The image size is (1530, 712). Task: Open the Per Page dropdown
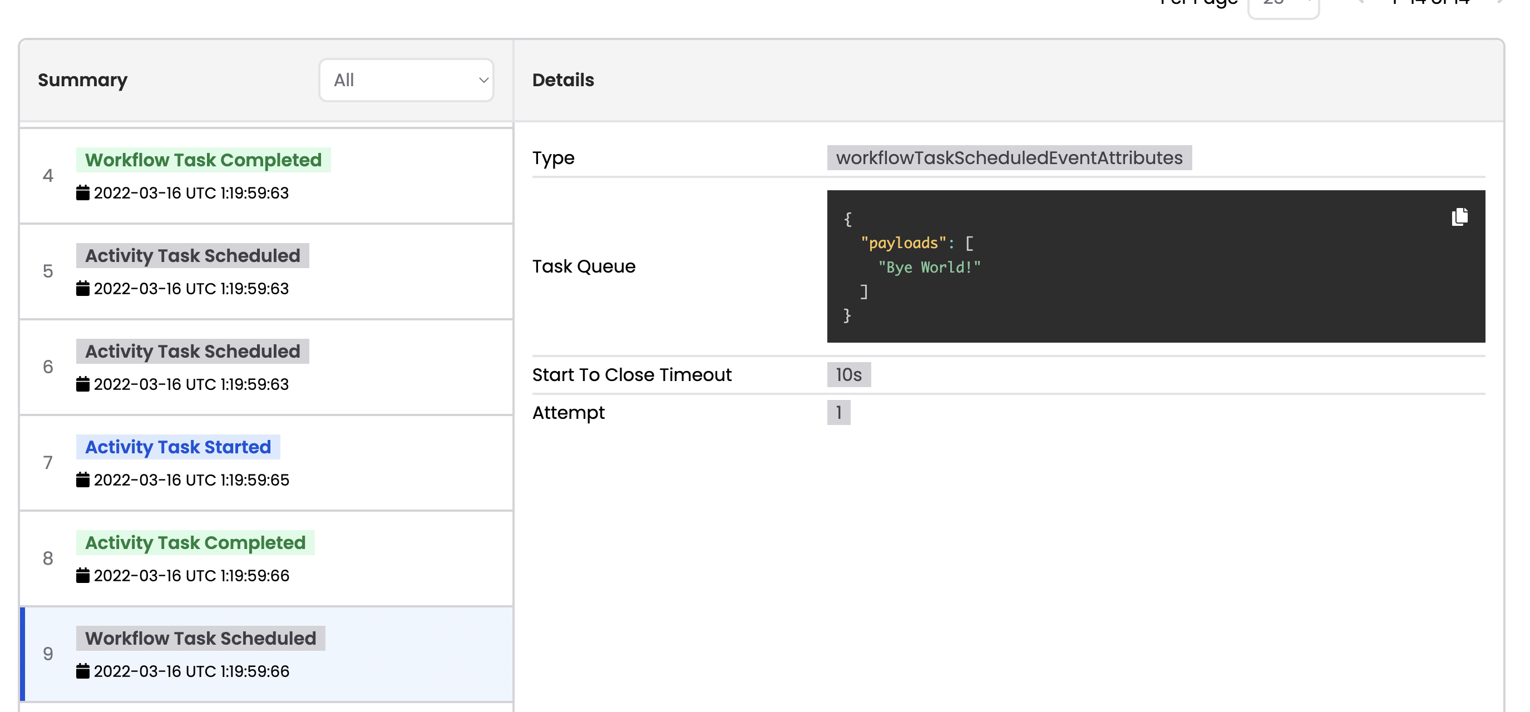pos(1283,3)
